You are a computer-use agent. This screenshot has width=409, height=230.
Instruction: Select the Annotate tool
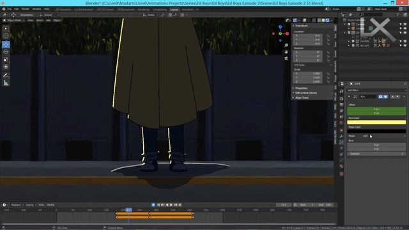click(6, 75)
